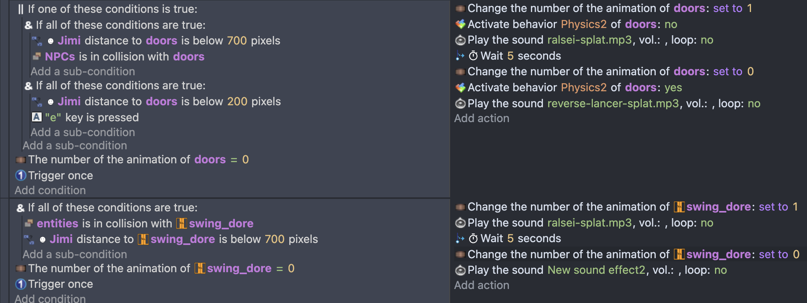Image resolution: width=807 pixels, height=303 pixels.
Task: Click the Trigger once icon for swing_dore event
Action: click(21, 284)
